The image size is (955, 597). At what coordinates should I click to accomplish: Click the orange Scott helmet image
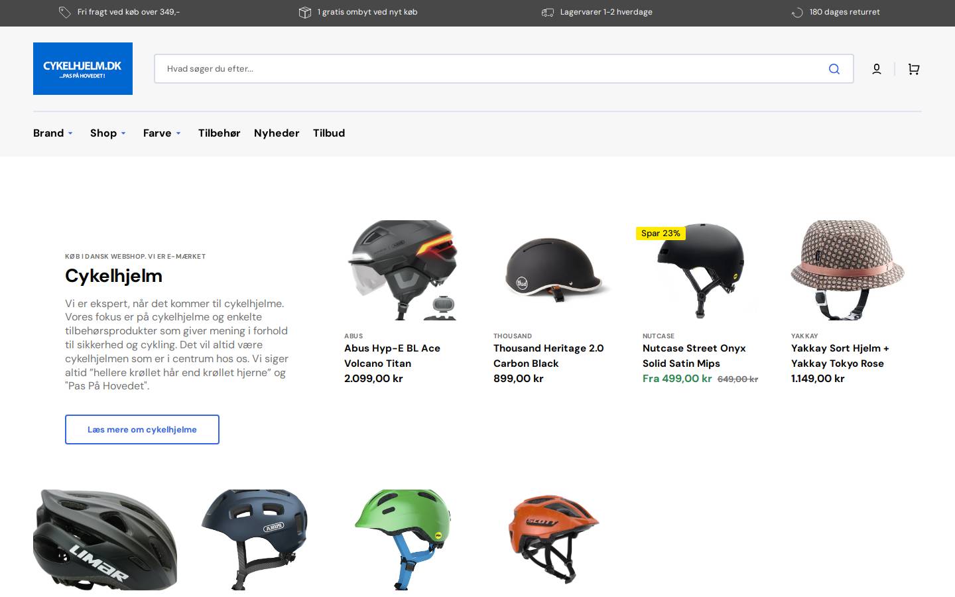(553, 540)
